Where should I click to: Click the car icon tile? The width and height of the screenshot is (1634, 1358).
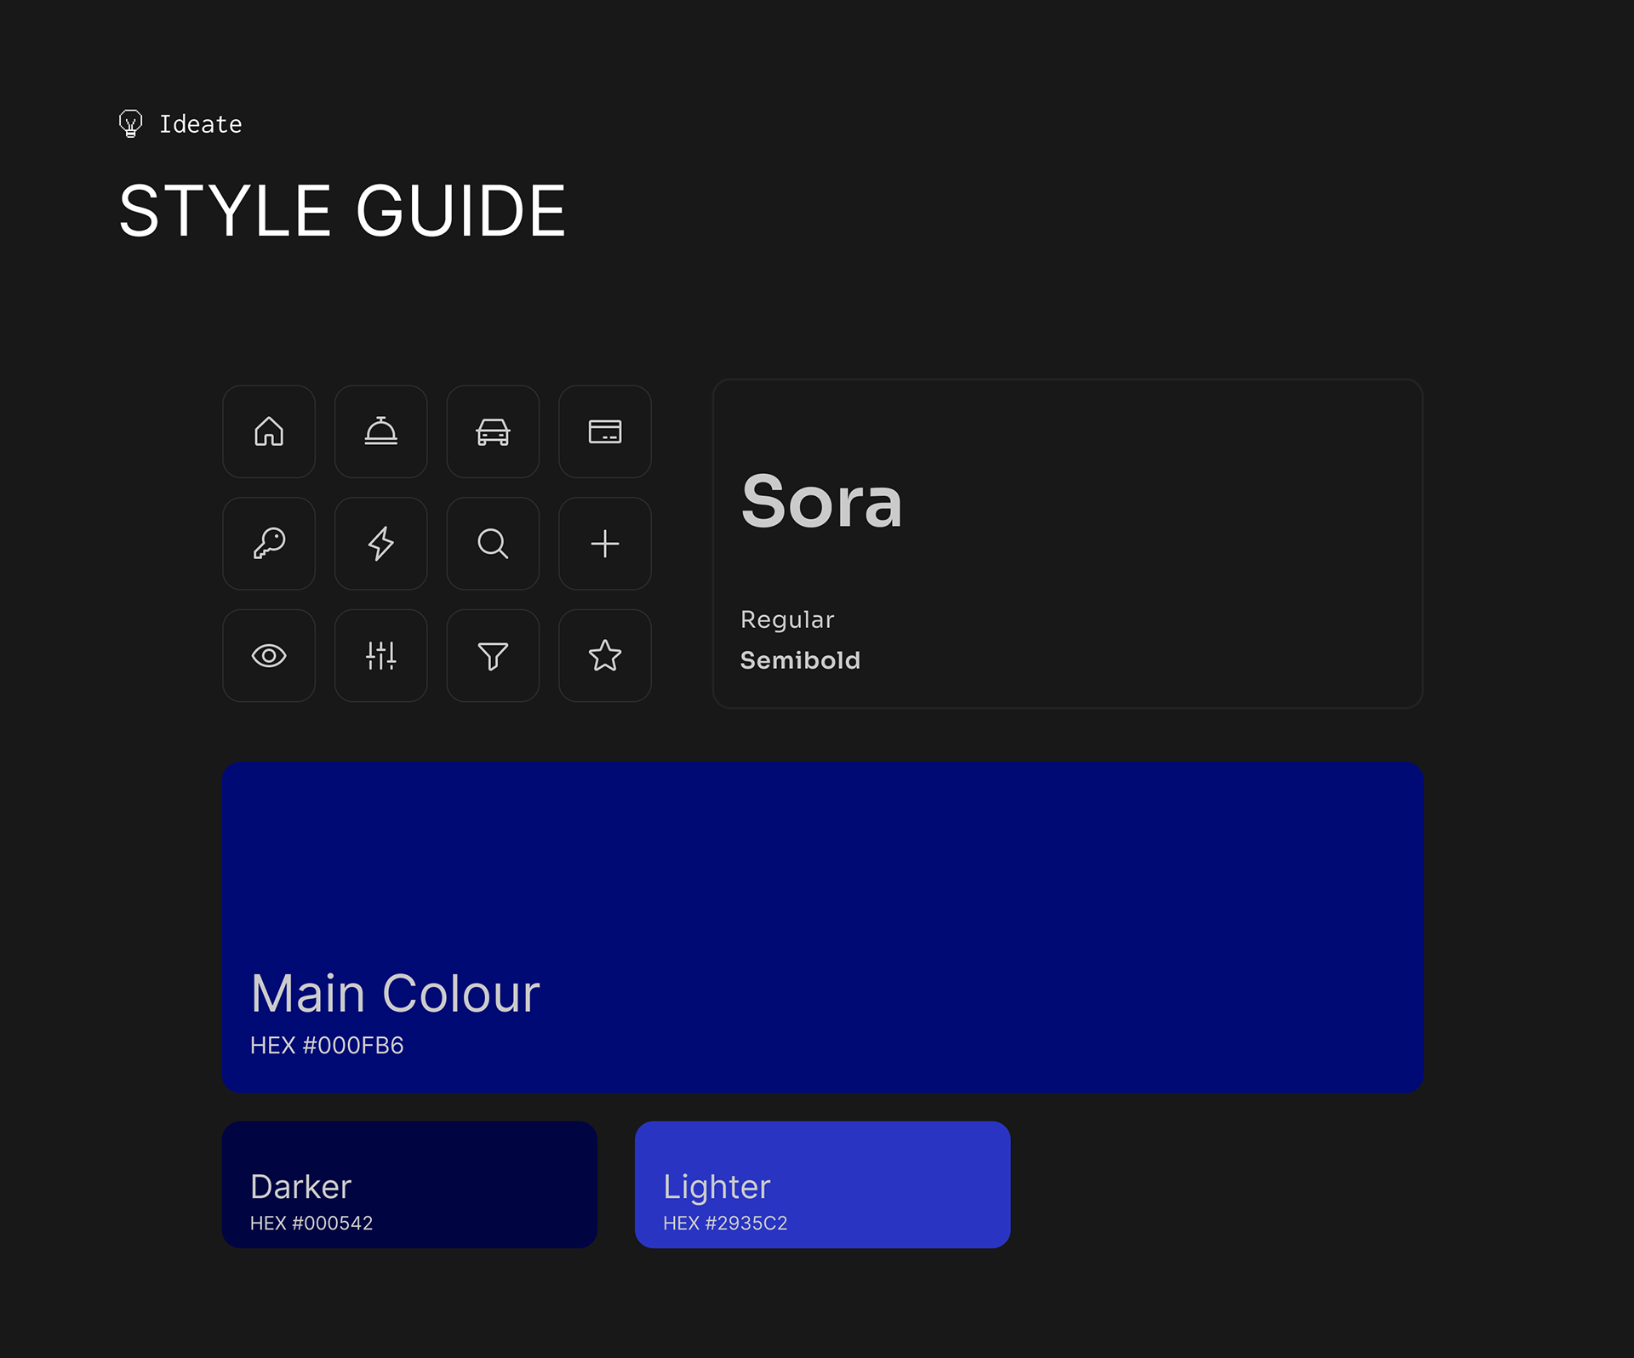493,431
